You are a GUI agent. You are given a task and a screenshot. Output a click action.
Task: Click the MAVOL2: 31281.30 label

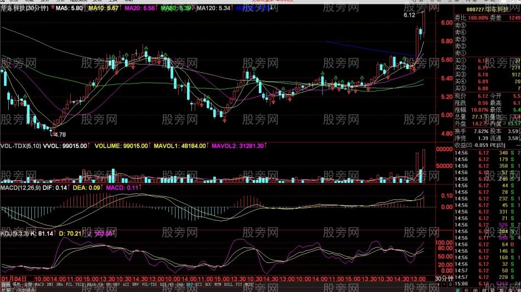pyautogui.click(x=238, y=146)
